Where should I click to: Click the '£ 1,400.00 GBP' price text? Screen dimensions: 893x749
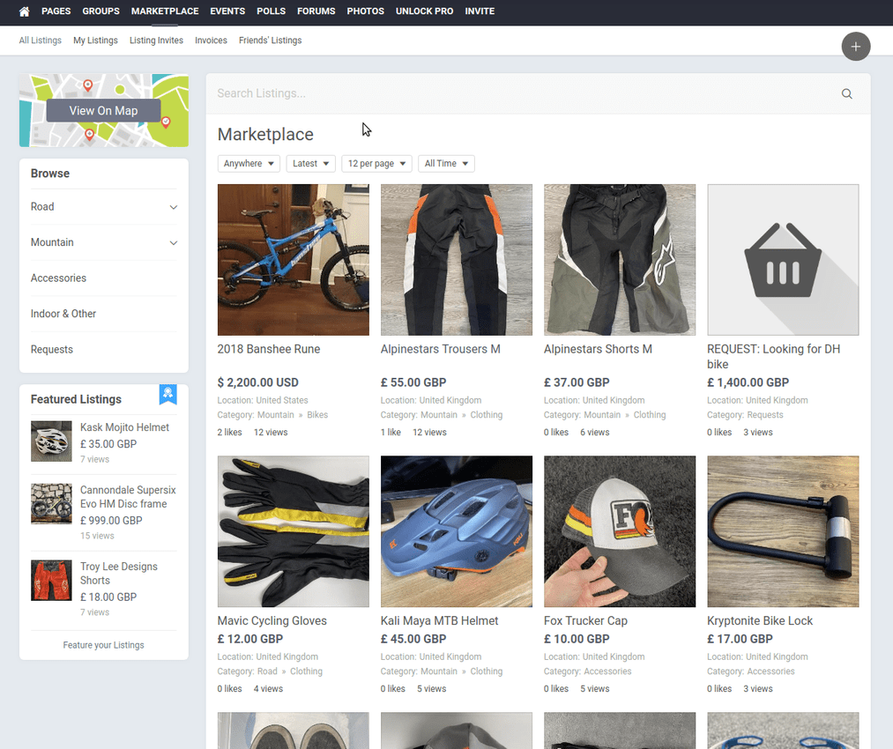(x=748, y=383)
